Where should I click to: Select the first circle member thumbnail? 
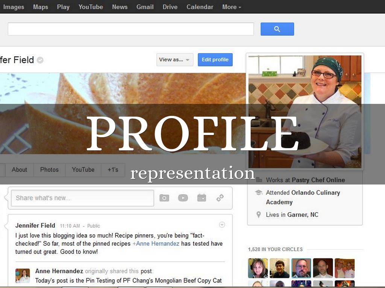(x=258, y=268)
